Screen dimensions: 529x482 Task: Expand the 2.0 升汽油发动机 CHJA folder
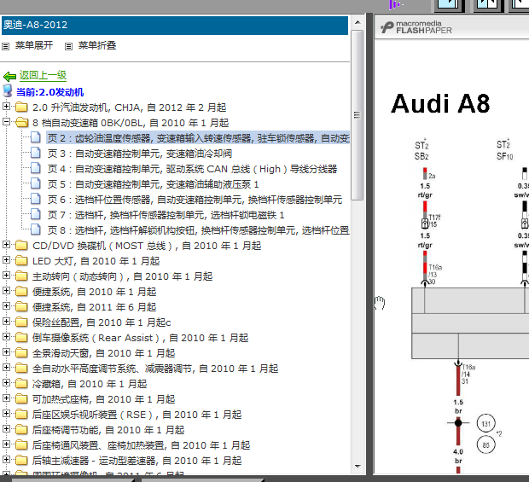click(x=6, y=107)
